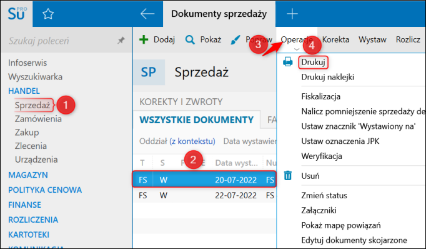Expand the FINANSE sidebar section
426x249 pixels.
[25, 205]
